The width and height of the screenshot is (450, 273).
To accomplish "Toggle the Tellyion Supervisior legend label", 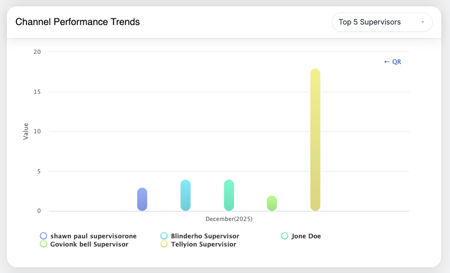I will (x=204, y=244).
